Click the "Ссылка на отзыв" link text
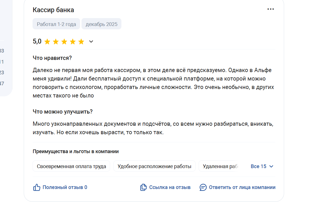The image size is (324, 202). click(170, 187)
